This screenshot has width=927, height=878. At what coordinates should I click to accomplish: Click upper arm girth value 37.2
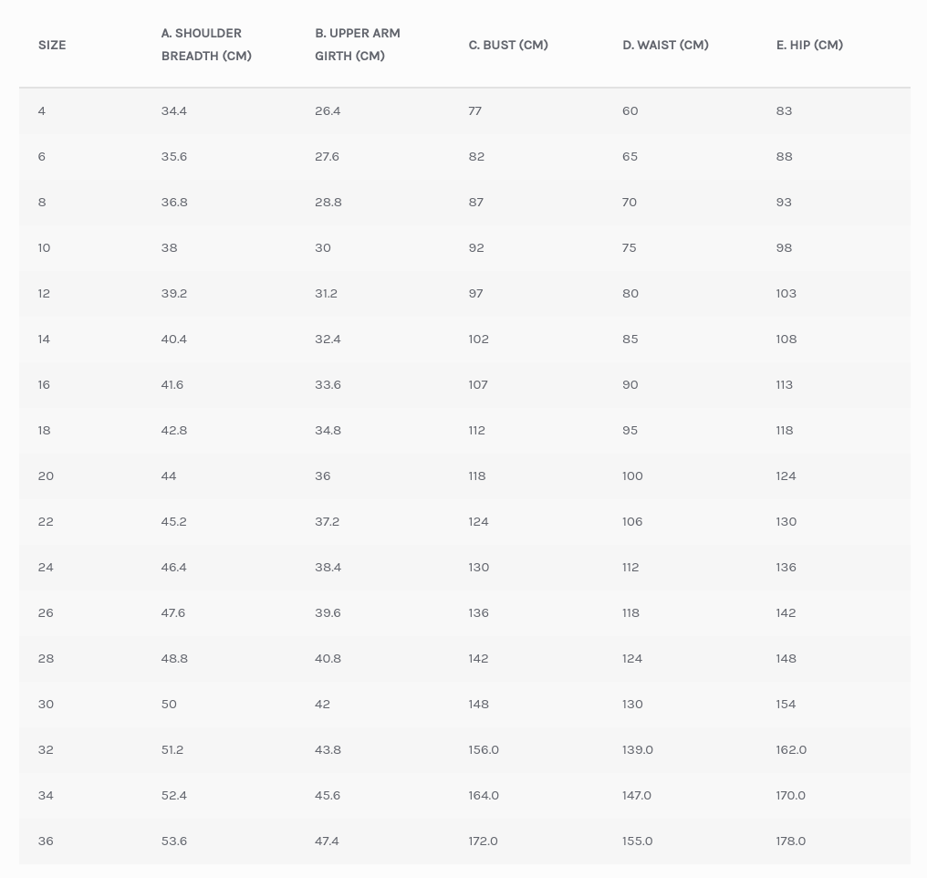(x=328, y=521)
